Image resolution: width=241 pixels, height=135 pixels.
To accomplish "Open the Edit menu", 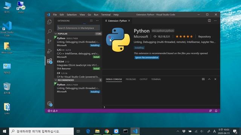I will [62, 15].
